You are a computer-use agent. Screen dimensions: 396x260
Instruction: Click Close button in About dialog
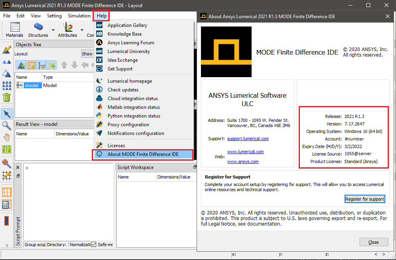point(373,242)
